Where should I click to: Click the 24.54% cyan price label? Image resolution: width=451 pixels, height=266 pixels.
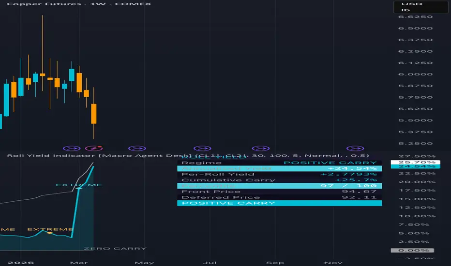point(415,166)
